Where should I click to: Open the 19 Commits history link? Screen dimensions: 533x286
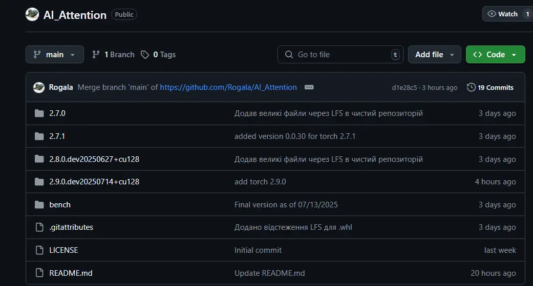point(490,87)
